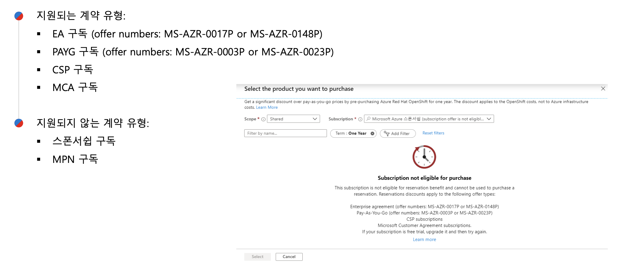Click the disabled Select button
Image resolution: width=618 pixels, height=269 pixels.
click(x=258, y=257)
